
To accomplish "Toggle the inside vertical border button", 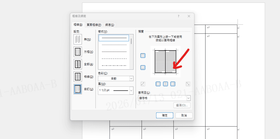I will click(165, 84).
